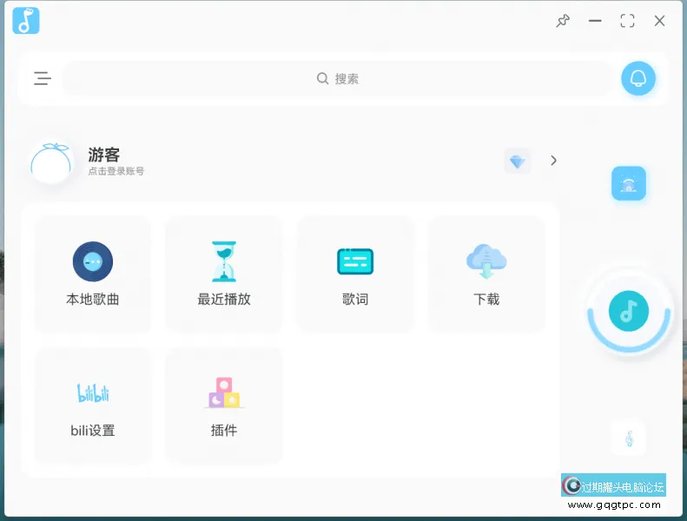Open the diamond VIP icon
This screenshot has height=521, width=687.
517,162
